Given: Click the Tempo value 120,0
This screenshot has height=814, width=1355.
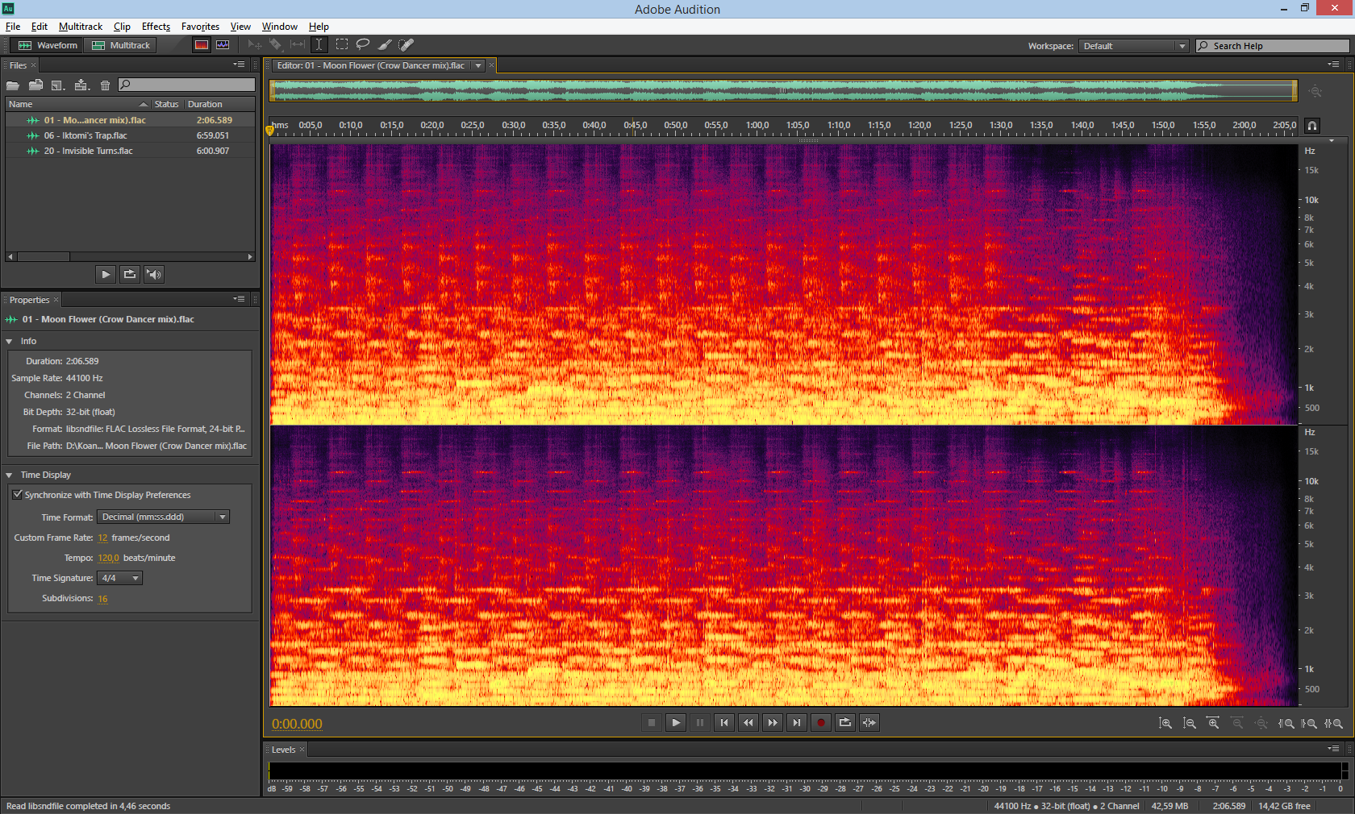Looking at the screenshot, I should click(109, 558).
